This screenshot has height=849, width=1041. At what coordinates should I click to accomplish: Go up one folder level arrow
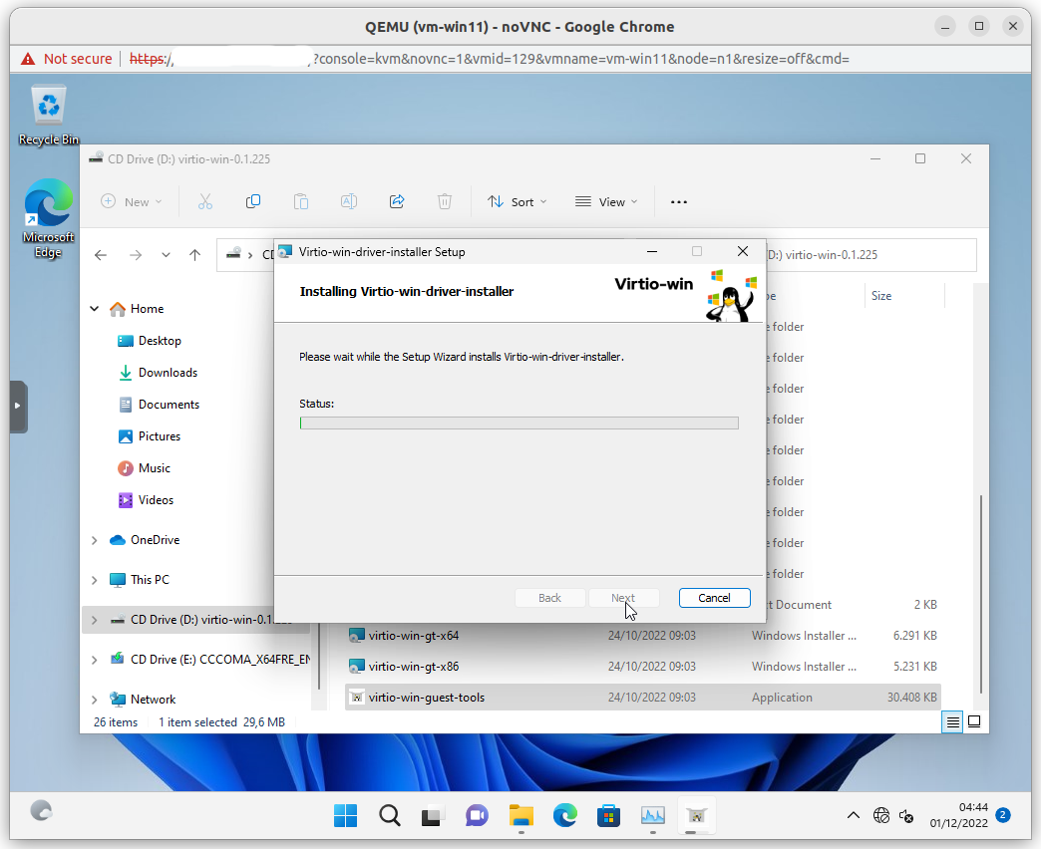pyautogui.click(x=194, y=255)
